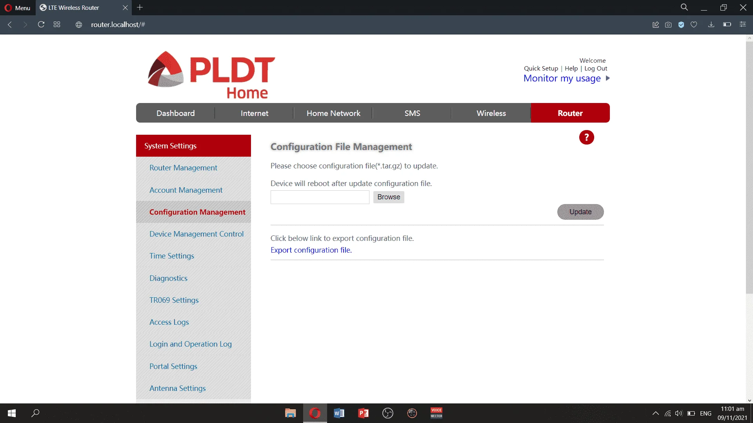Open Speed Dial start page grid

[x=57, y=25]
